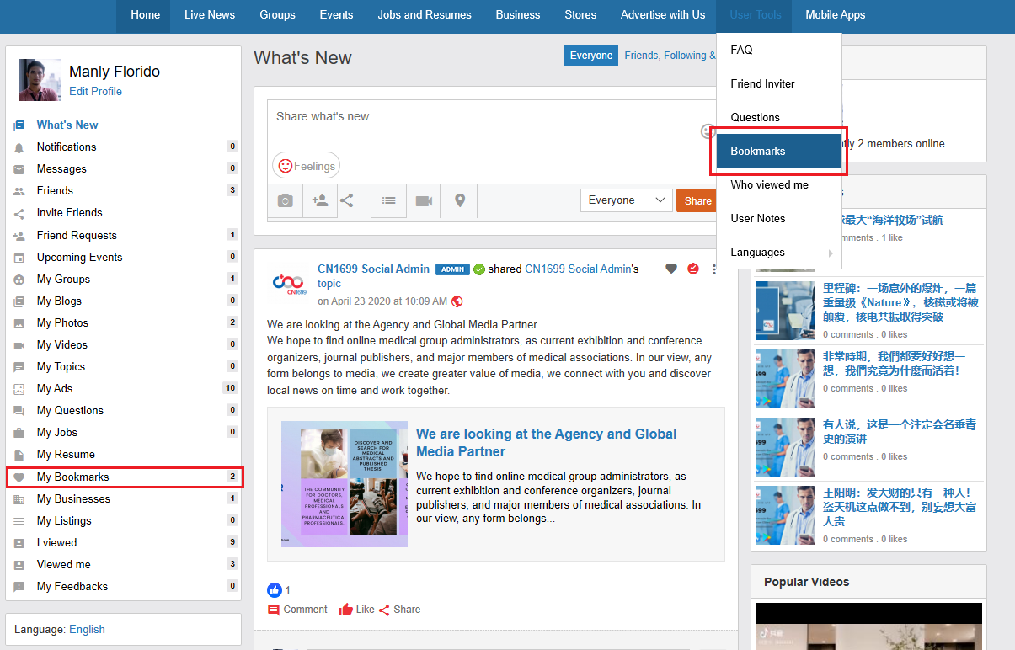Click the heart bookmark icon on the post

coord(671,269)
